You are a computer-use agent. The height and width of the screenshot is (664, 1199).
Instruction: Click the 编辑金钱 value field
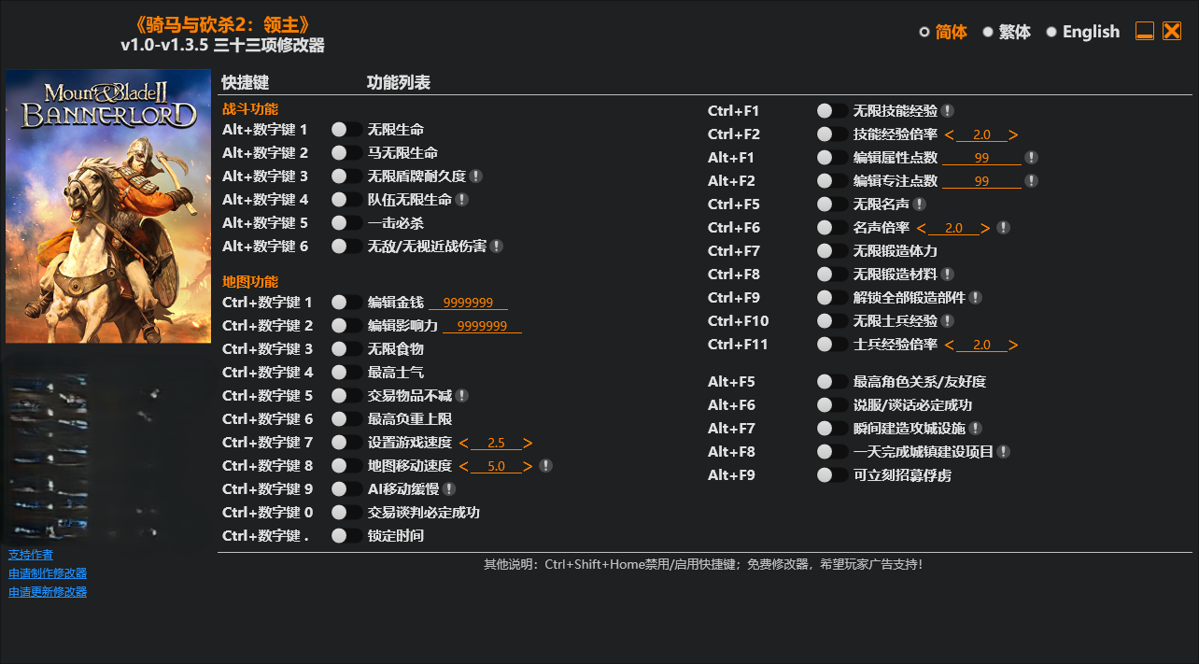pos(469,303)
